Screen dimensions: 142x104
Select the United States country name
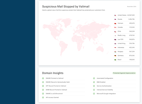122,15
